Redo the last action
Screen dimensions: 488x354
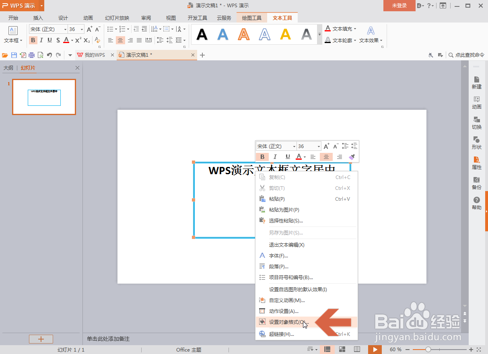(58, 55)
